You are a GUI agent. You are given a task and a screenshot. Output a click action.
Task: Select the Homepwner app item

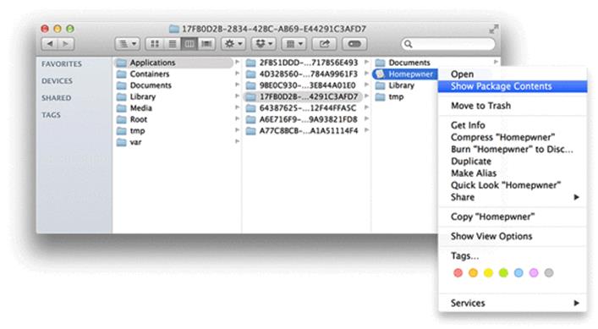point(404,74)
